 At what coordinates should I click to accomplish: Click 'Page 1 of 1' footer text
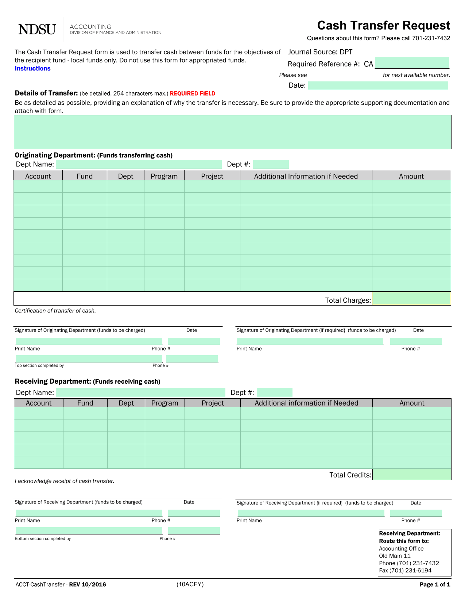point(435,584)
